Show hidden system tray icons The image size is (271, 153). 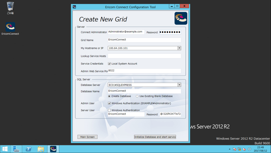coord(229,149)
